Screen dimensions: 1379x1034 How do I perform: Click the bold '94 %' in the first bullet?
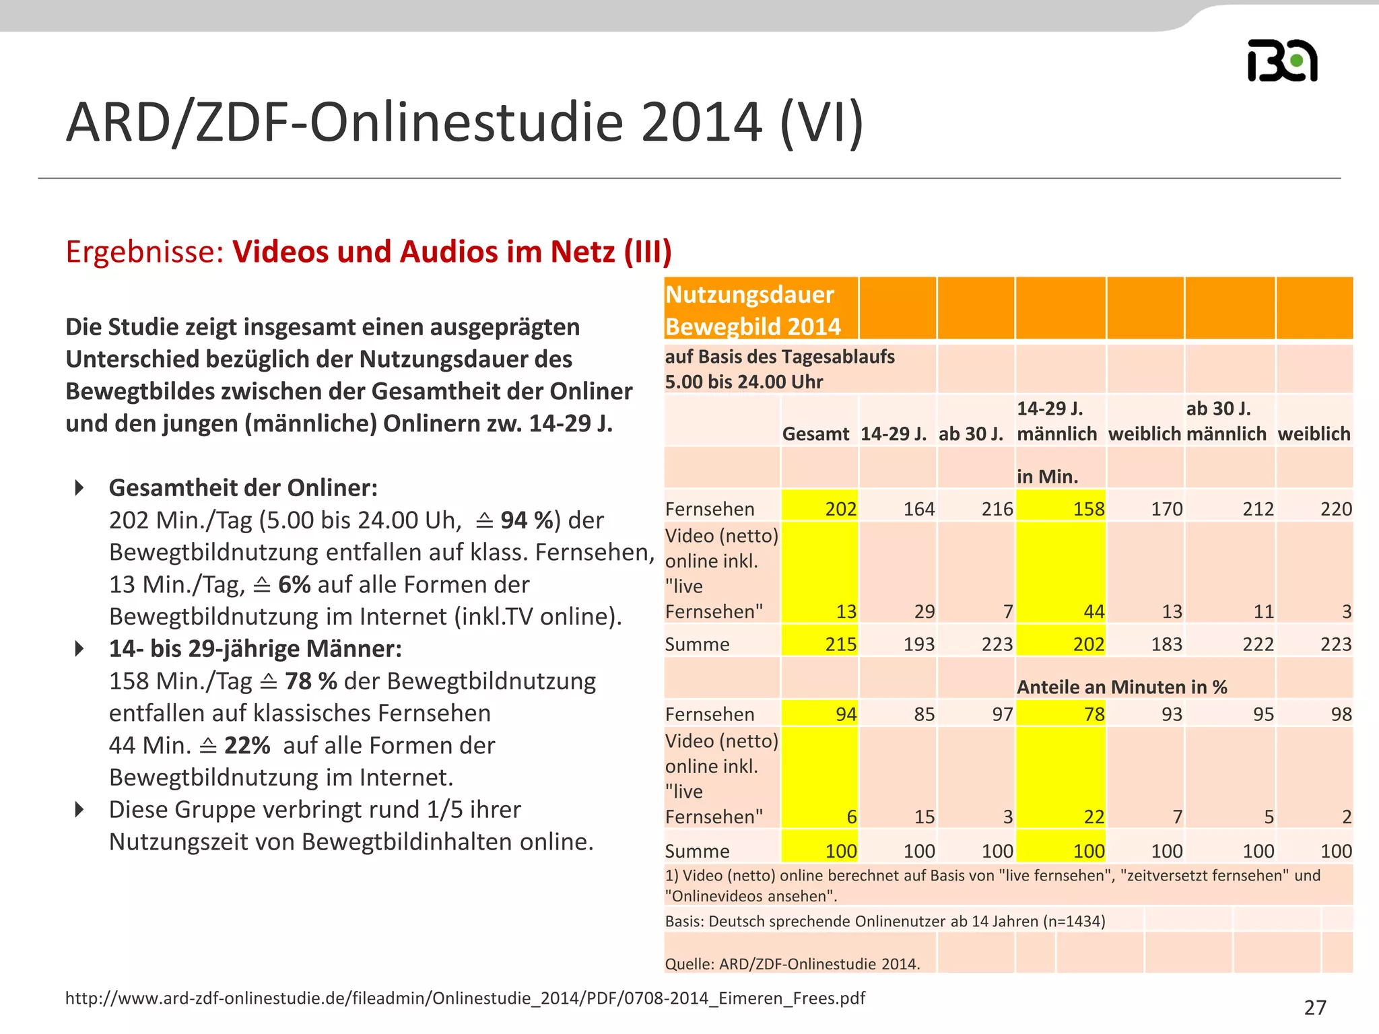(x=527, y=520)
